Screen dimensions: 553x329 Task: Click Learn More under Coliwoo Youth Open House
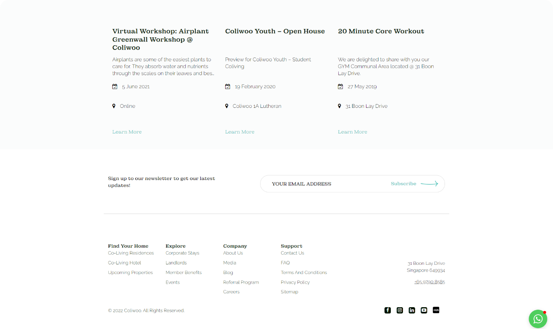(x=240, y=132)
